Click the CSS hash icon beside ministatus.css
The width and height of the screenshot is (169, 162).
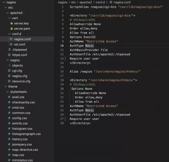pos(9,160)
